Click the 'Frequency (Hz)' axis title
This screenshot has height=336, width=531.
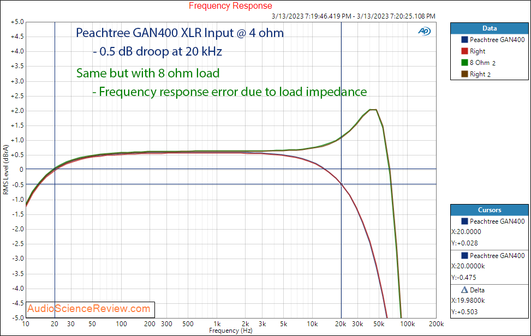231,331
